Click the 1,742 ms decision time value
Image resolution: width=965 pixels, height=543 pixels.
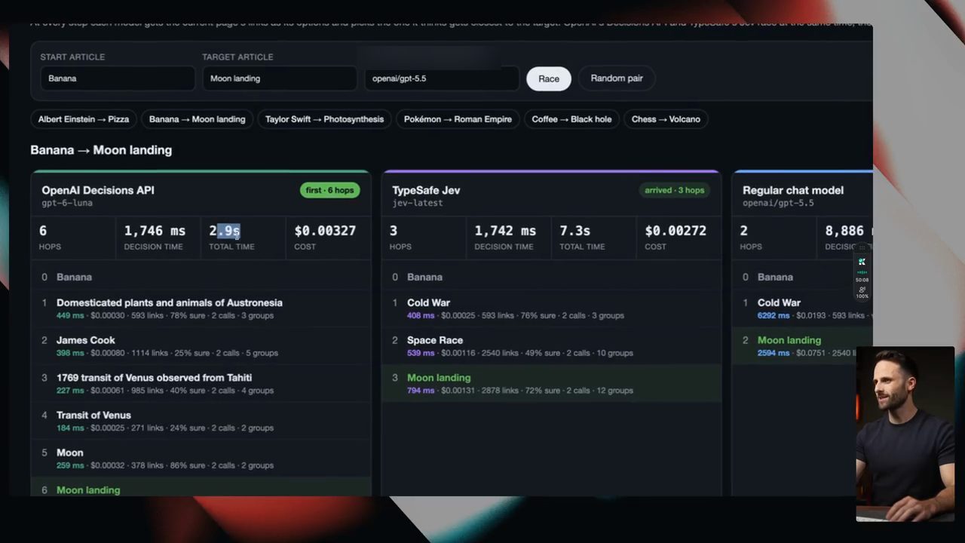(x=505, y=231)
